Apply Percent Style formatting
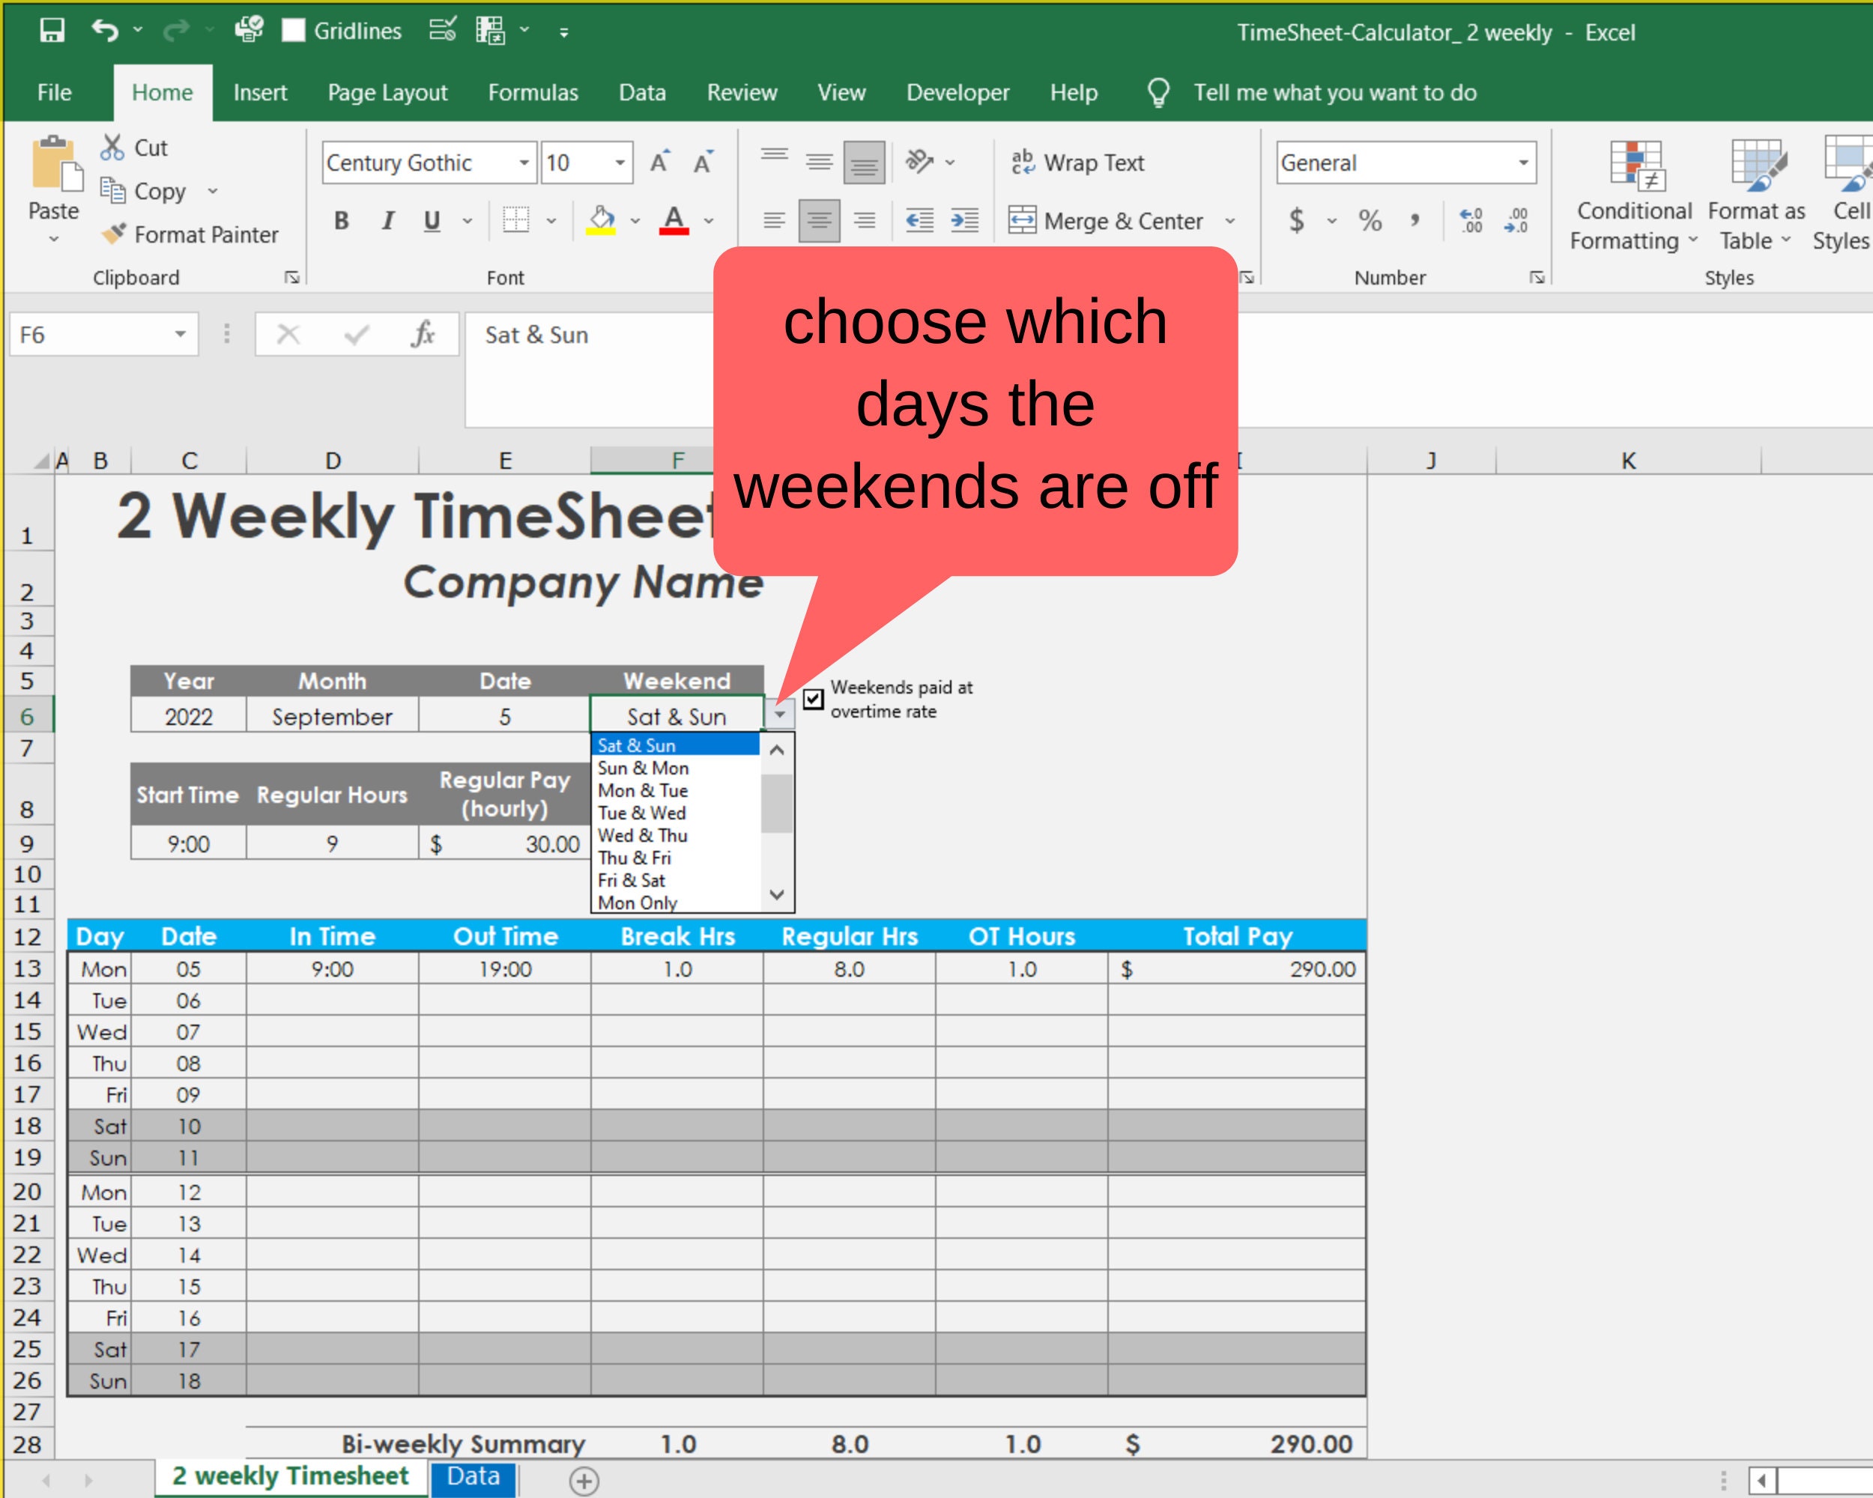This screenshot has height=1498, width=1873. click(x=1373, y=220)
